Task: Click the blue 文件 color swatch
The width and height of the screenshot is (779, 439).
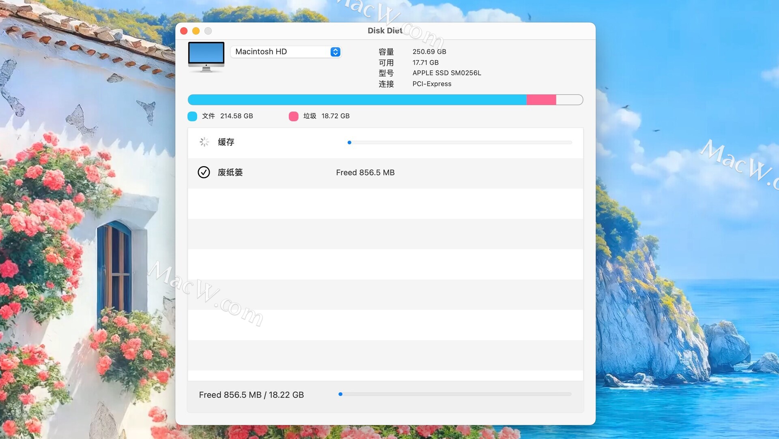Action: (192, 116)
